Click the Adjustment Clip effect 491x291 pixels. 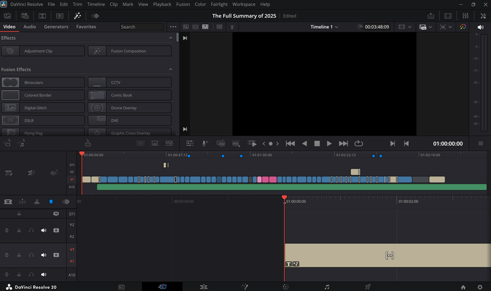pos(43,51)
